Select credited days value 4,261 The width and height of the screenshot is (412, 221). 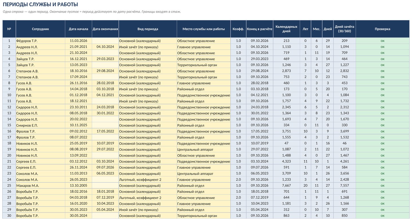(344, 161)
